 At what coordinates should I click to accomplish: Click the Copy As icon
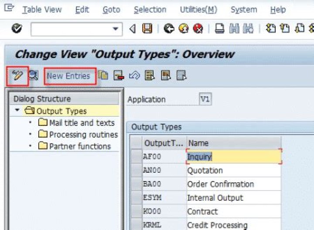coord(103,76)
